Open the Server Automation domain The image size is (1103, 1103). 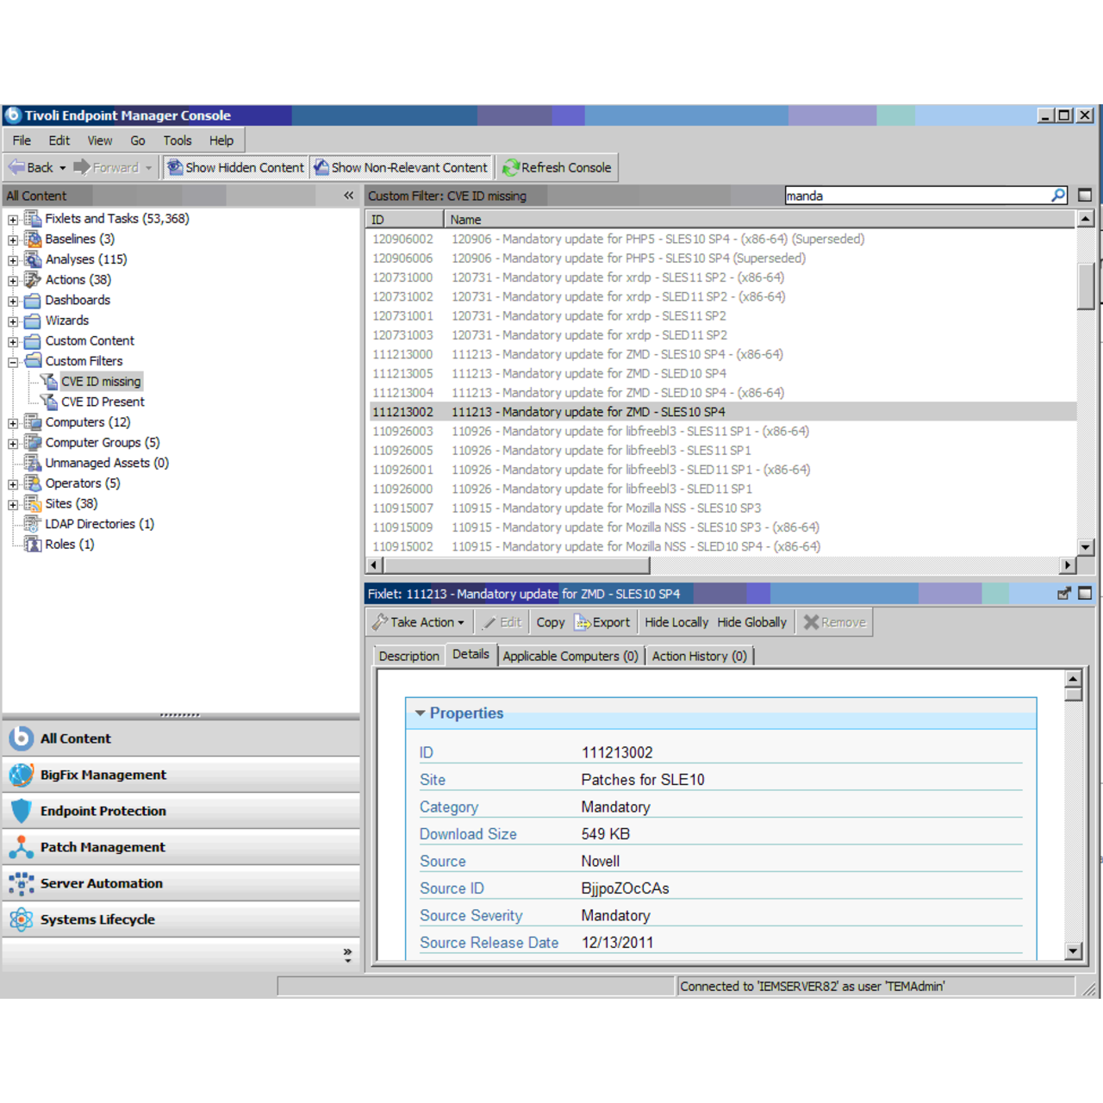(x=101, y=883)
